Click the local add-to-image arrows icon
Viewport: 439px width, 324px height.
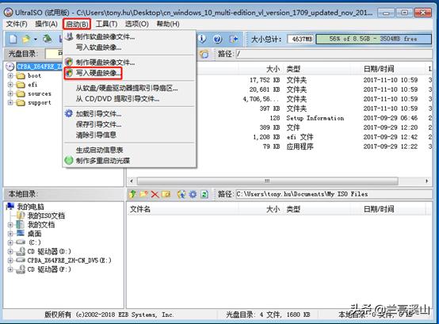pyautogui.click(x=181, y=194)
